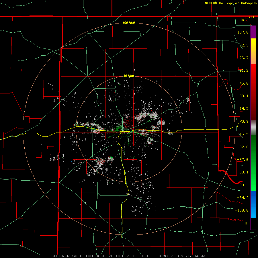The height and width of the screenshot is (258, 258).
Task: Pick the green segment of the velocity scale
Action: 253,163
